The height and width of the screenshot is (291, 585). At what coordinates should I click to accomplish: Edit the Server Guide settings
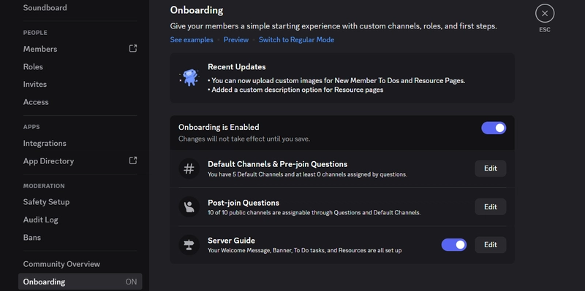pyautogui.click(x=490, y=245)
